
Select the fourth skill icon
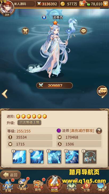(72, 157)
